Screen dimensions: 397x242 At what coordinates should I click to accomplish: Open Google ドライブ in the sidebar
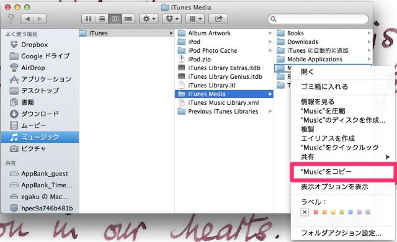click(x=40, y=56)
